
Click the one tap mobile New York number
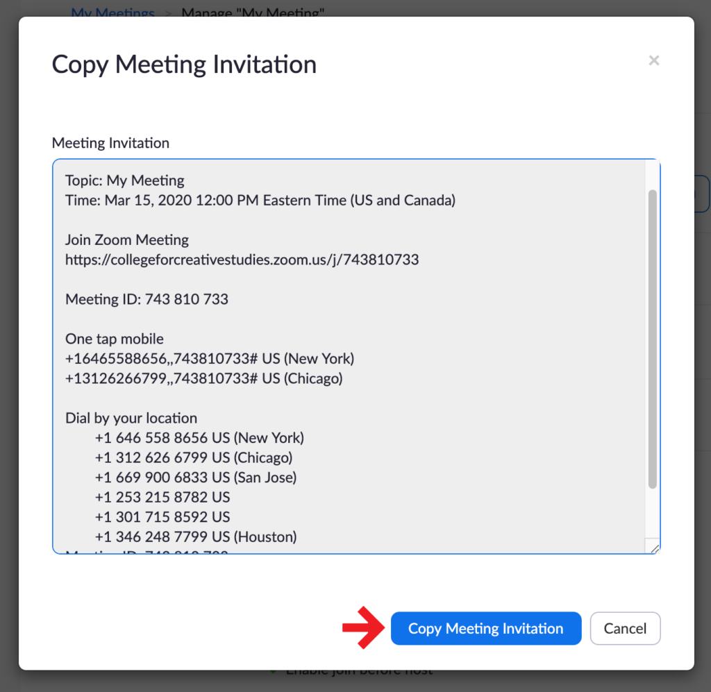[210, 359]
